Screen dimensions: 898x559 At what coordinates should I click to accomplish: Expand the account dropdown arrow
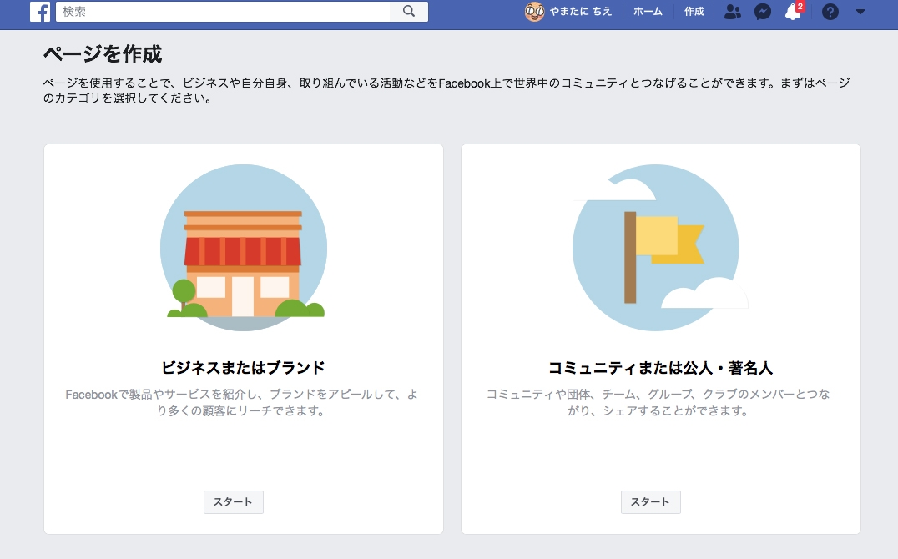point(860,12)
